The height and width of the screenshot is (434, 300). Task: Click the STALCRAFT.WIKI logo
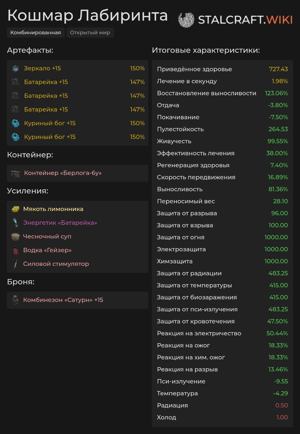(235, 20)
